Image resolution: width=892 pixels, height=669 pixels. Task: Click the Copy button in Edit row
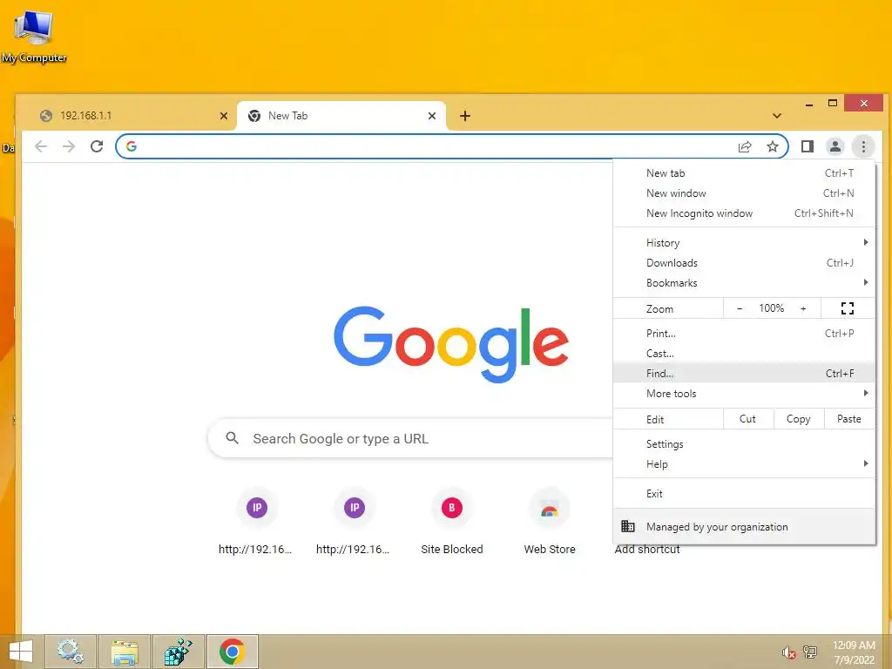[799, 419]
